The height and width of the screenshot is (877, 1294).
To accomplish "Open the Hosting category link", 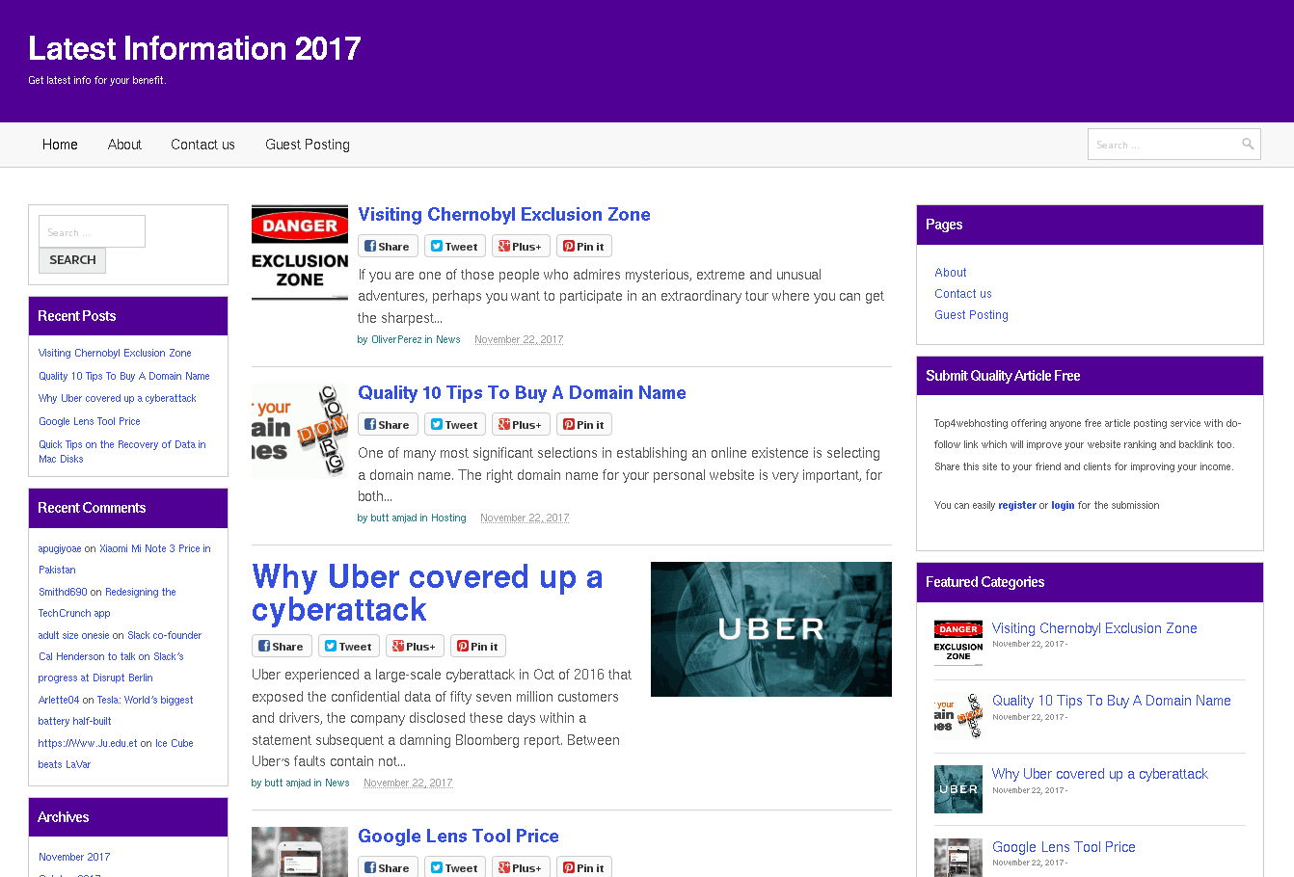I will tap(448, 518).
